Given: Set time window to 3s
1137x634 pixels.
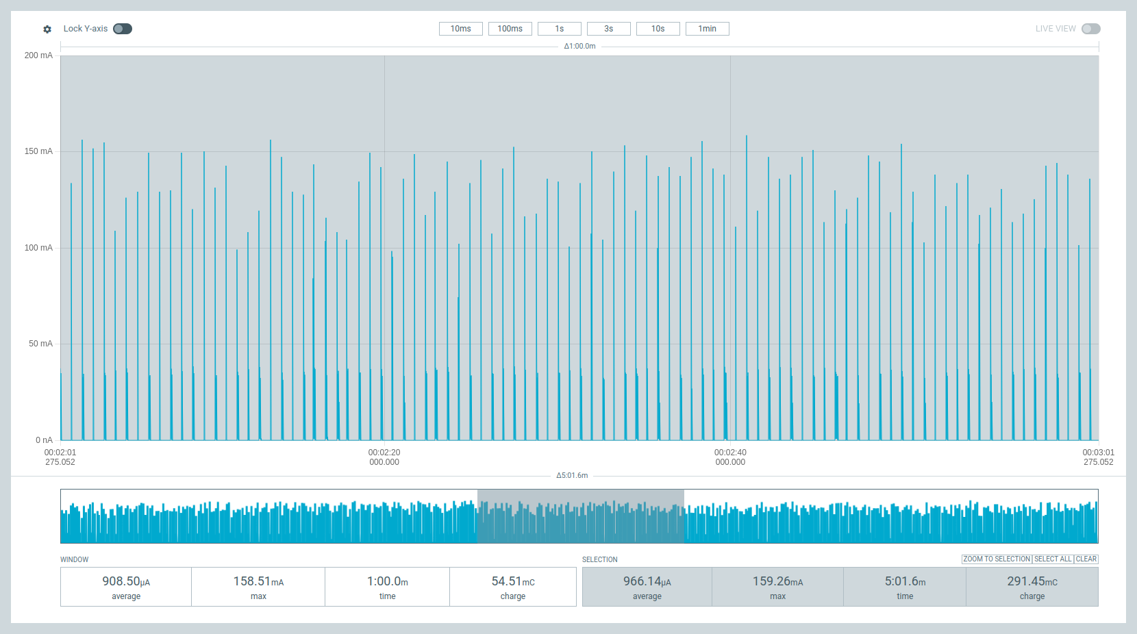Looking at the screenshot, I should pos(609,29).
